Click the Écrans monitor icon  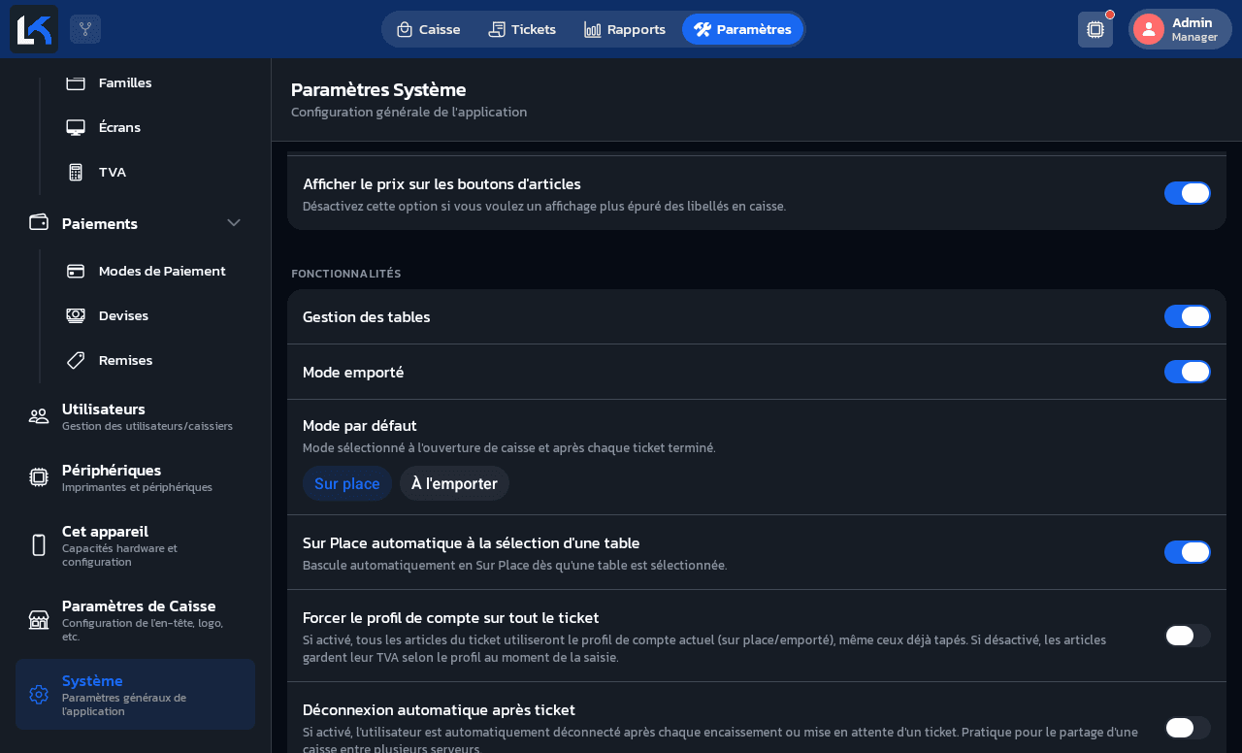[76, 127]
